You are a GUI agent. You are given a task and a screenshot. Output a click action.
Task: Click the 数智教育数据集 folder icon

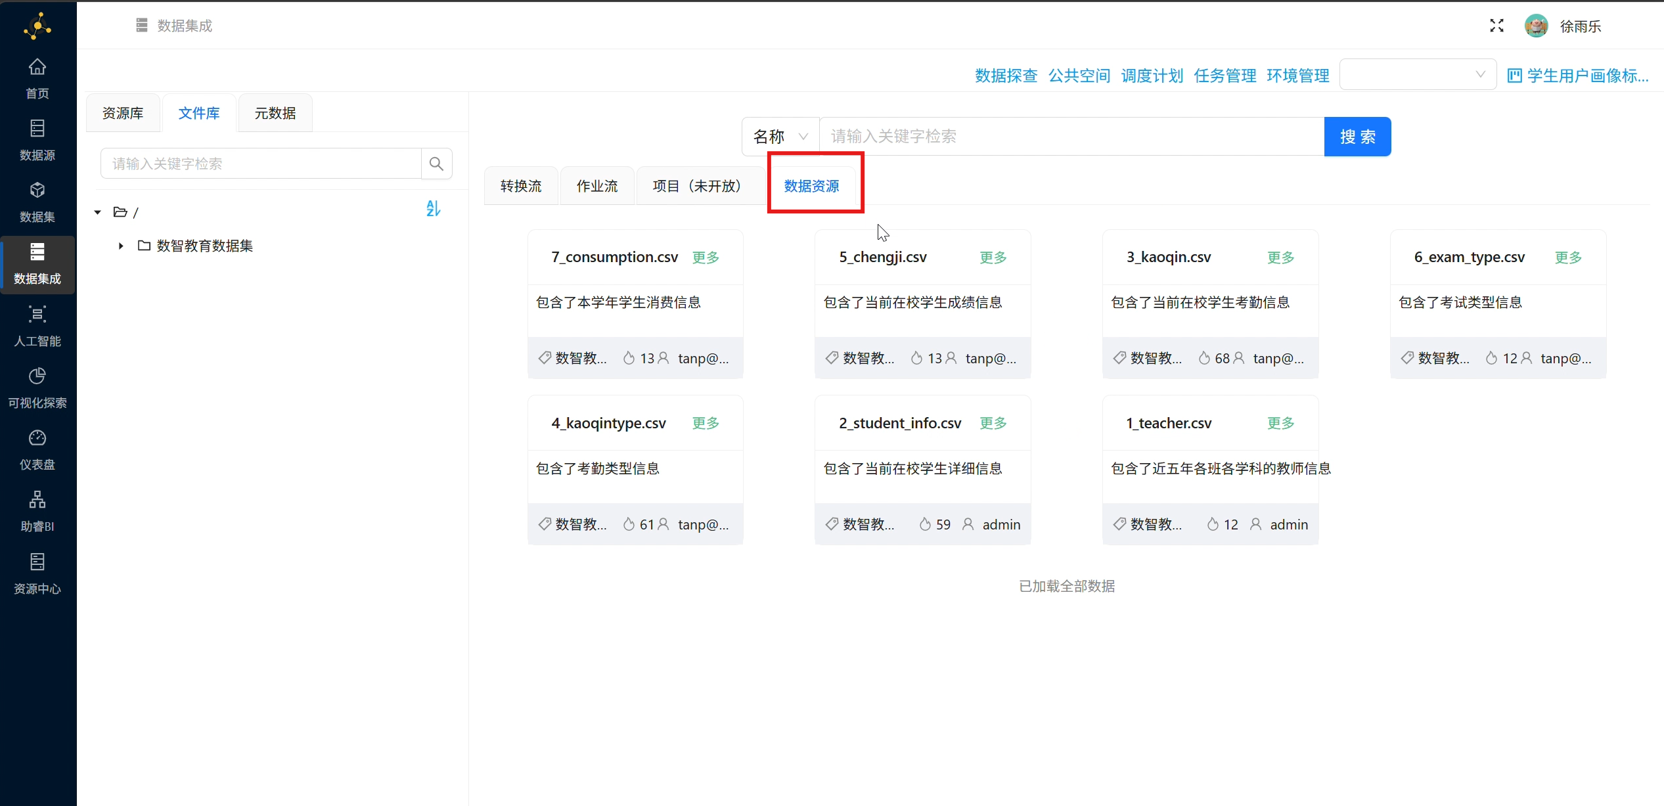pos(144,246)
